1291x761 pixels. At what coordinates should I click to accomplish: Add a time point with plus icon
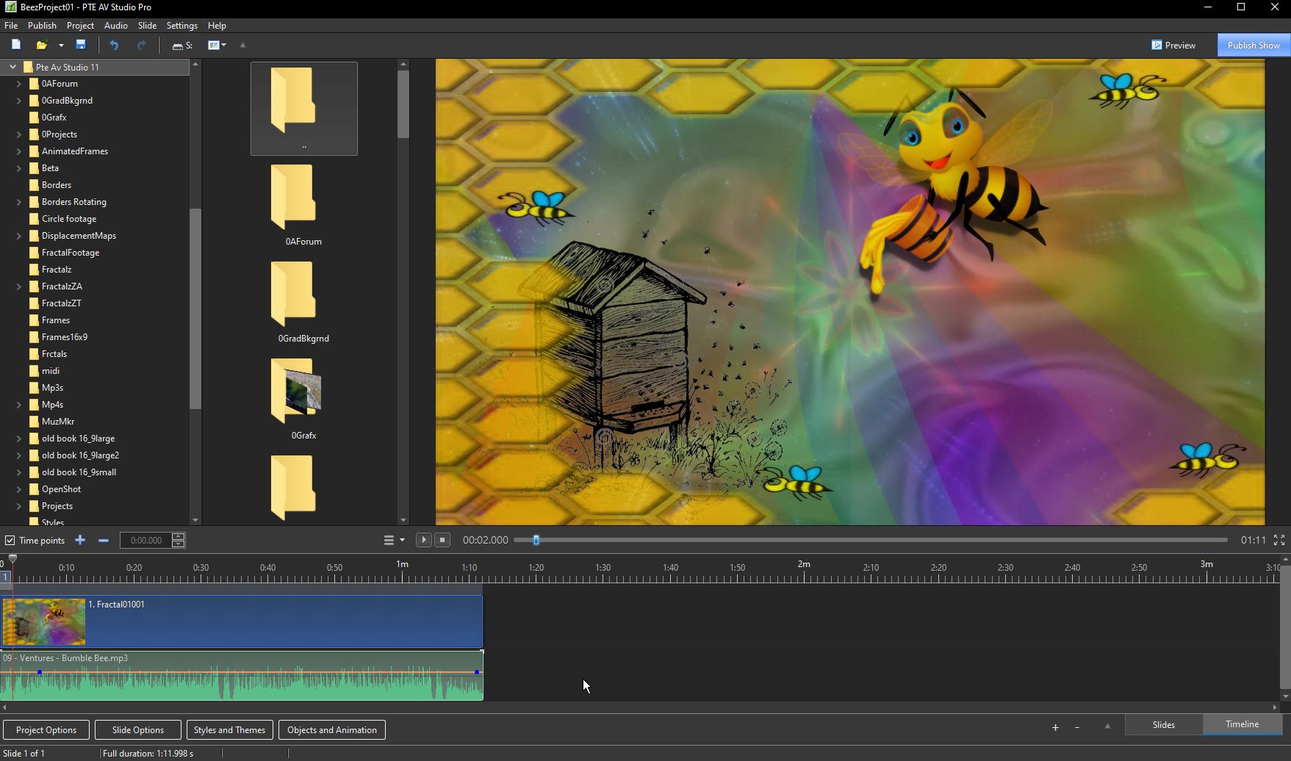80,541
